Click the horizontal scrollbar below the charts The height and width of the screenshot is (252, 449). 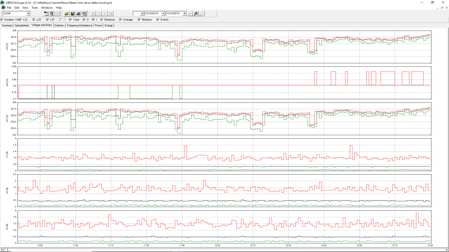224,249
